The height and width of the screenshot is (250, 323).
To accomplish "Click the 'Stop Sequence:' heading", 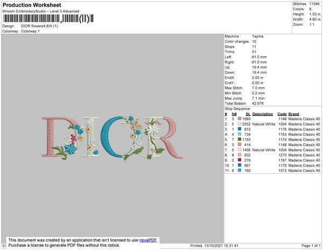I will coord(237,109).
